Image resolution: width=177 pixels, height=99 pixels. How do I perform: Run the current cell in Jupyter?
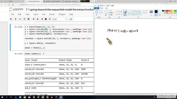42,19
